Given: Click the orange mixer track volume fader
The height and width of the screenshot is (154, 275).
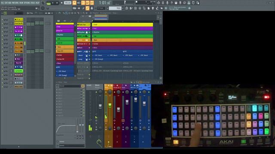Looking at the screenshot, I should pos(110,106).
